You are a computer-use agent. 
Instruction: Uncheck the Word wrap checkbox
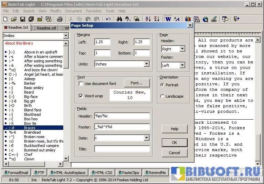(x=81, y=96)
